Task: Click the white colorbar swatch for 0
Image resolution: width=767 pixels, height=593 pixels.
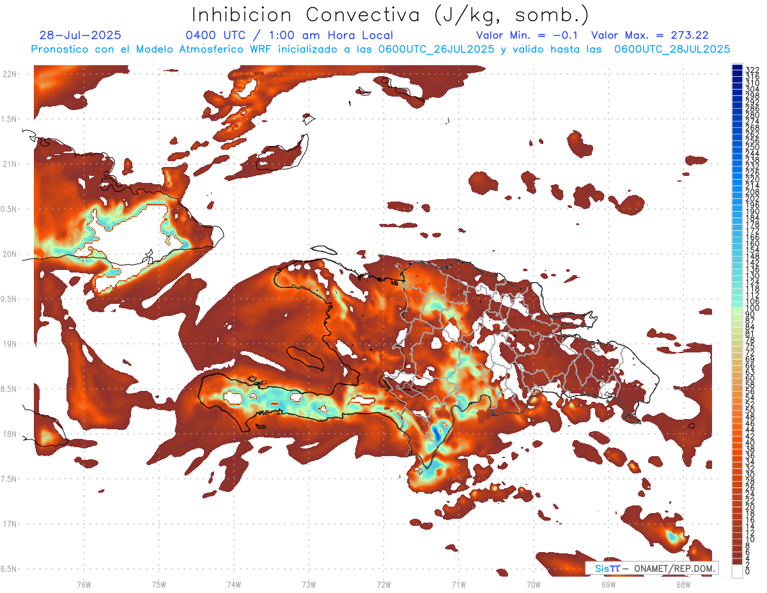Action: tap(737, 571)
